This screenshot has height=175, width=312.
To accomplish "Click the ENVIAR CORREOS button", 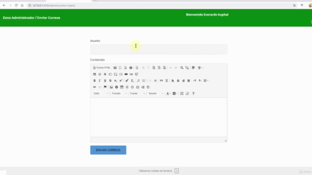I will (x=108, y=150).
